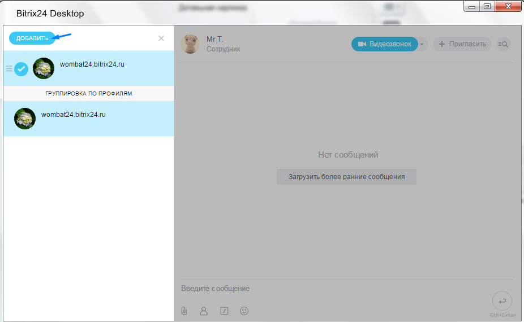
Task: Start a call with the Видеозвонок button
Action: (385, 44)
